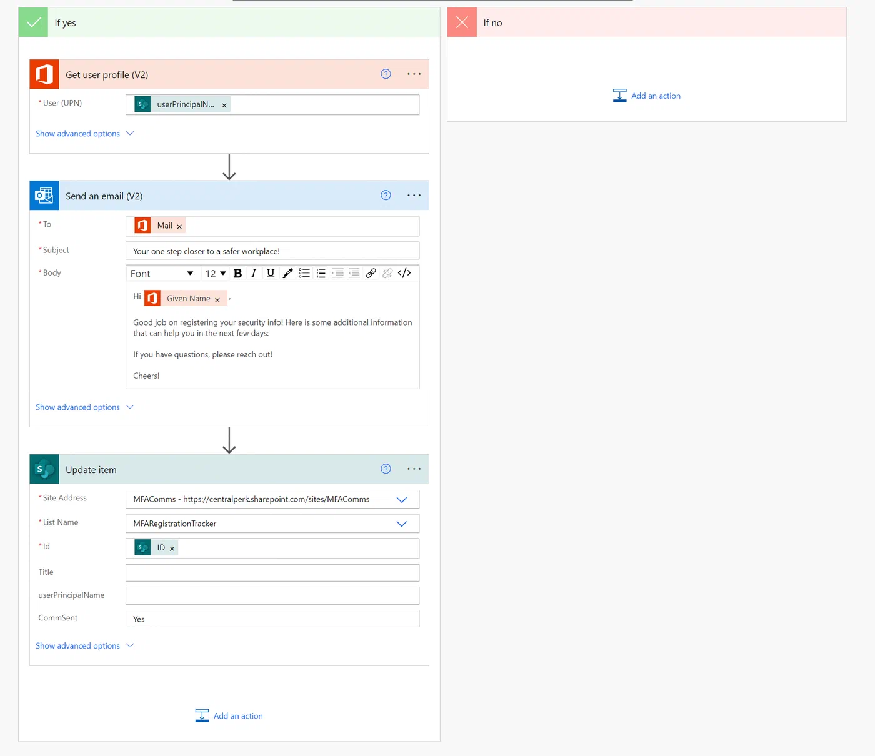Viewport: 875px width, 756px height.
Task: Show advanced options for Send an email
Action: point(85,407)
